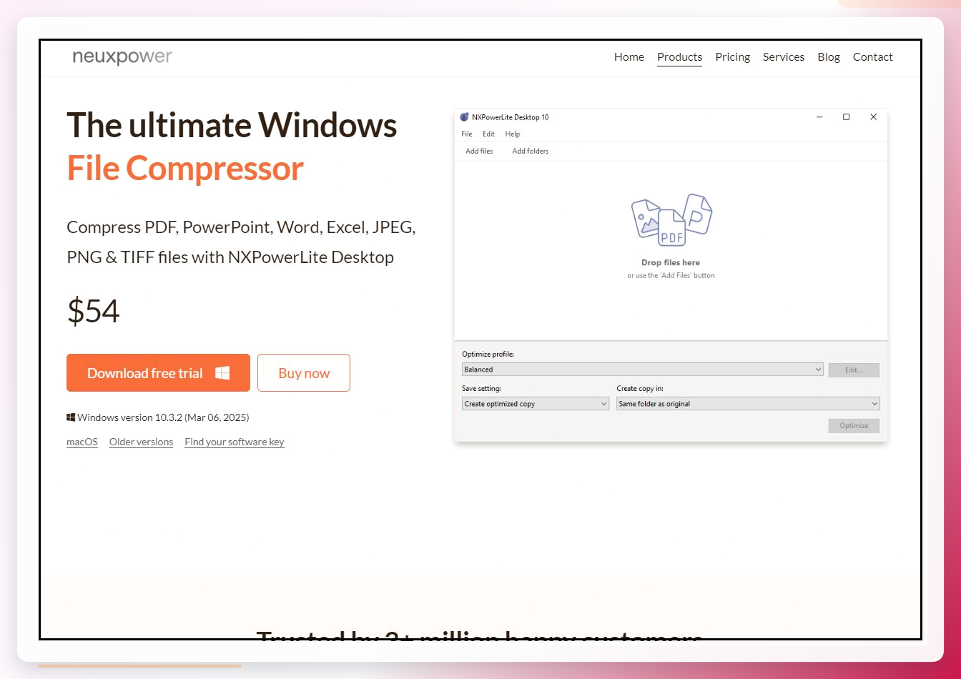961x679 pixels.
Task: Click the 'Optimize profile:' label
Action: click(x=488, y=355)
